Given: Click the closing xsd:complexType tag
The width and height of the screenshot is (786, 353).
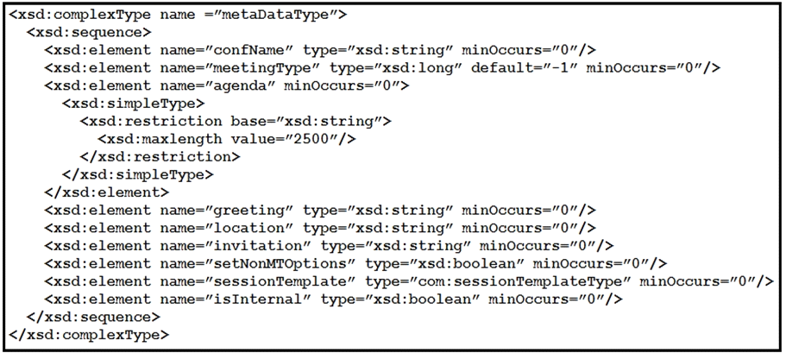Looking at the screenshot, I should [x=89, y=334].
